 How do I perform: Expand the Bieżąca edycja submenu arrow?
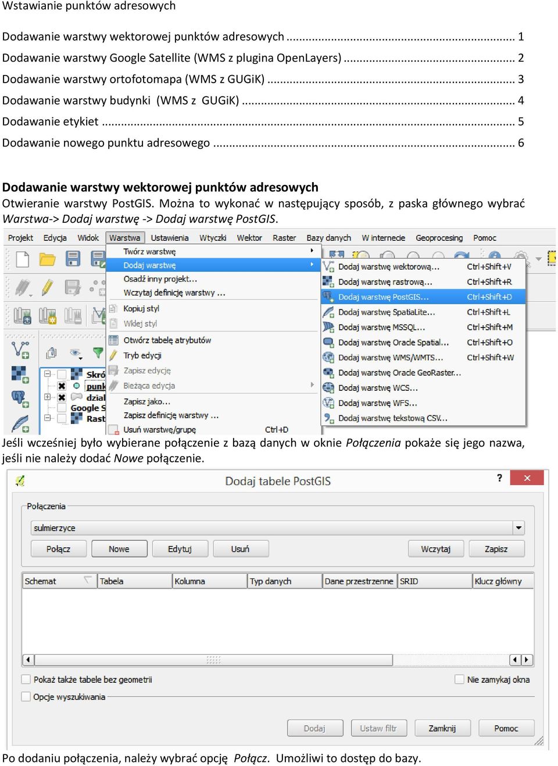312,385
